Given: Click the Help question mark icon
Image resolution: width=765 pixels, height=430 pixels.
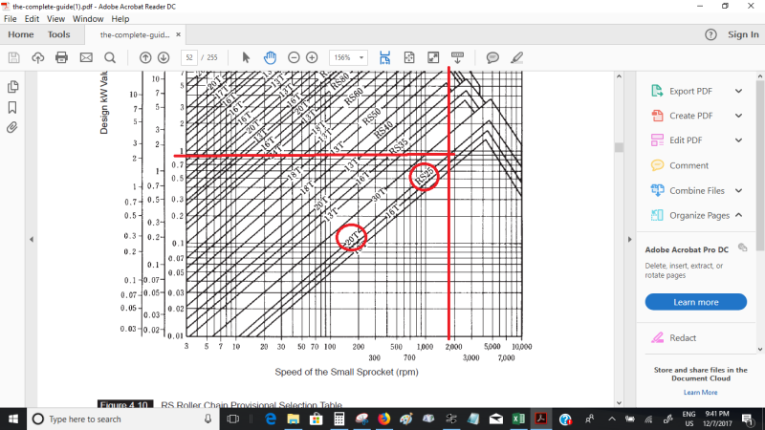Looking at the screenshot, I should point(710,34).
